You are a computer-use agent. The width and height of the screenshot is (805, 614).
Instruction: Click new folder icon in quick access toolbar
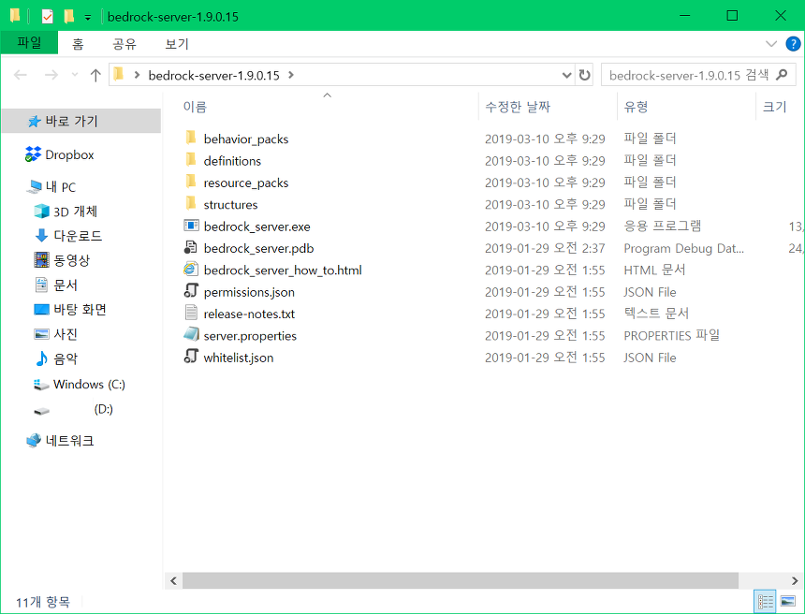(x=68, y=17)
